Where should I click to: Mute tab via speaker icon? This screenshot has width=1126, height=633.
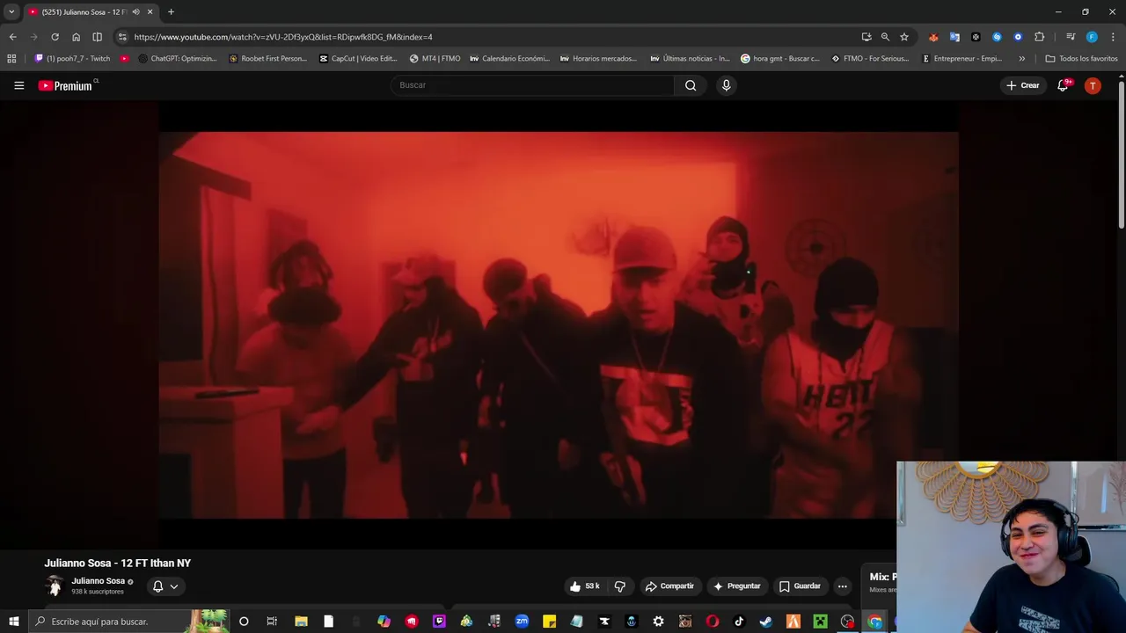tap(135, 12)
